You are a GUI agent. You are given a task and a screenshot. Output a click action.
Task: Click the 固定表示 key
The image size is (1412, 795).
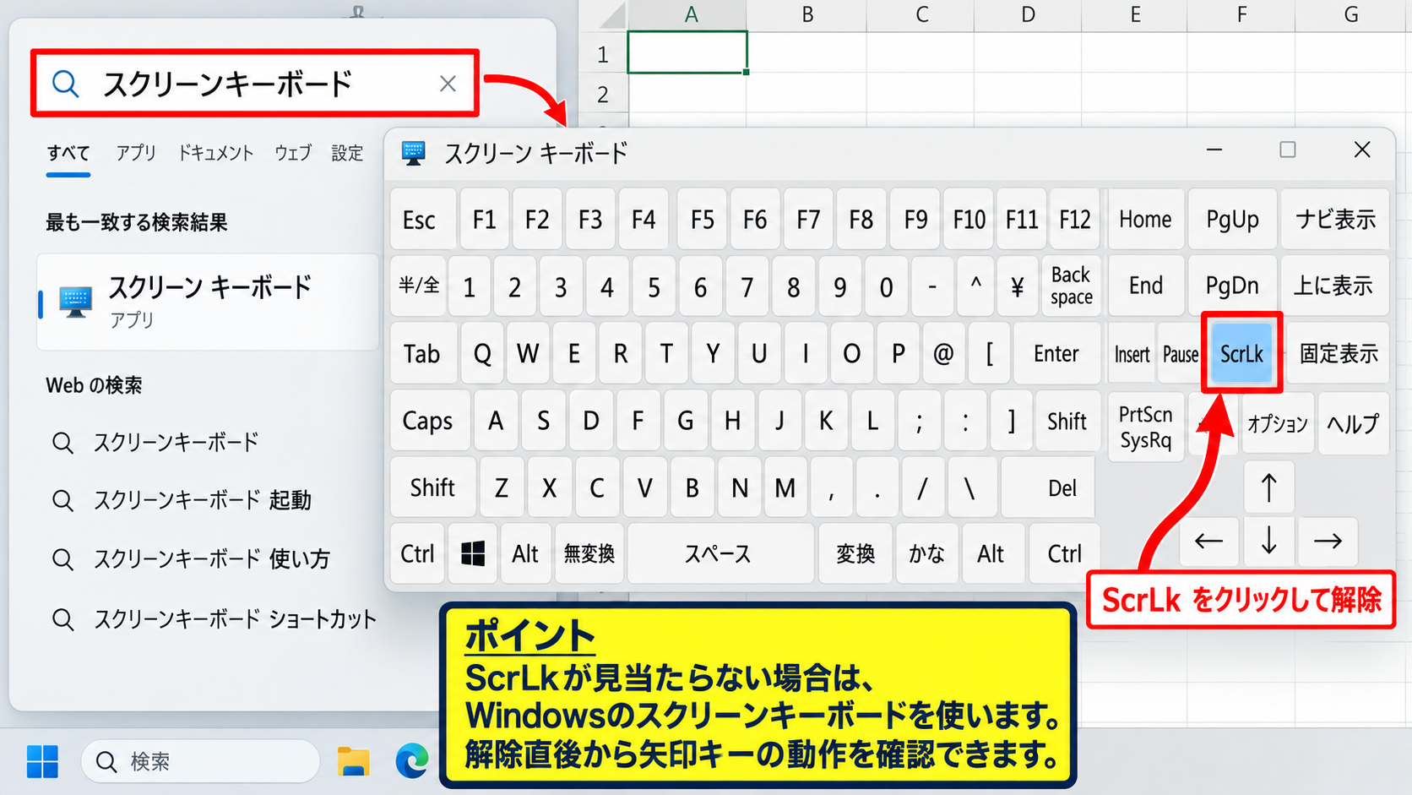coord(1339,353)
